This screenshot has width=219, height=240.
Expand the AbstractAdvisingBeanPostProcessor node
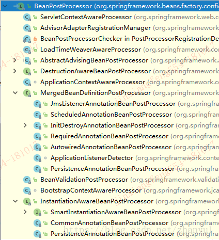pyautogui.click(x=15, y=60)
